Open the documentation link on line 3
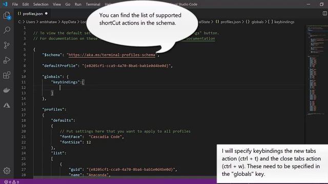This screenshot has height=184, width=328. 200,39
